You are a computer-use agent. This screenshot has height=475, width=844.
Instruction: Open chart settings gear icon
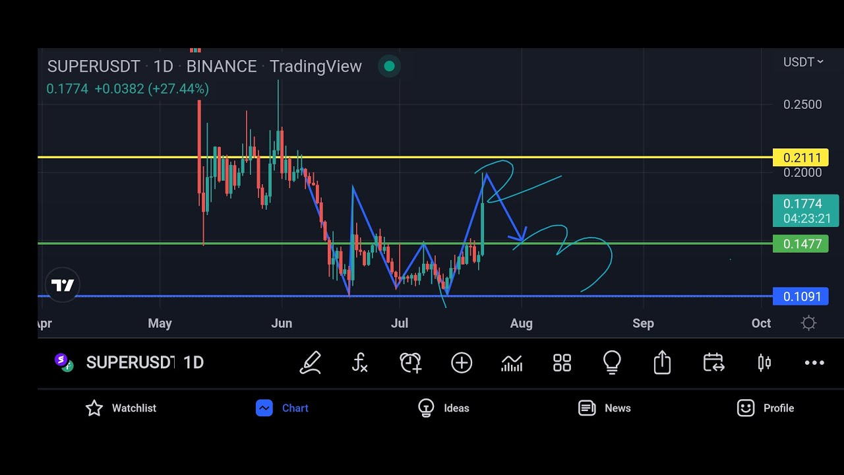(x=808, y=323)
